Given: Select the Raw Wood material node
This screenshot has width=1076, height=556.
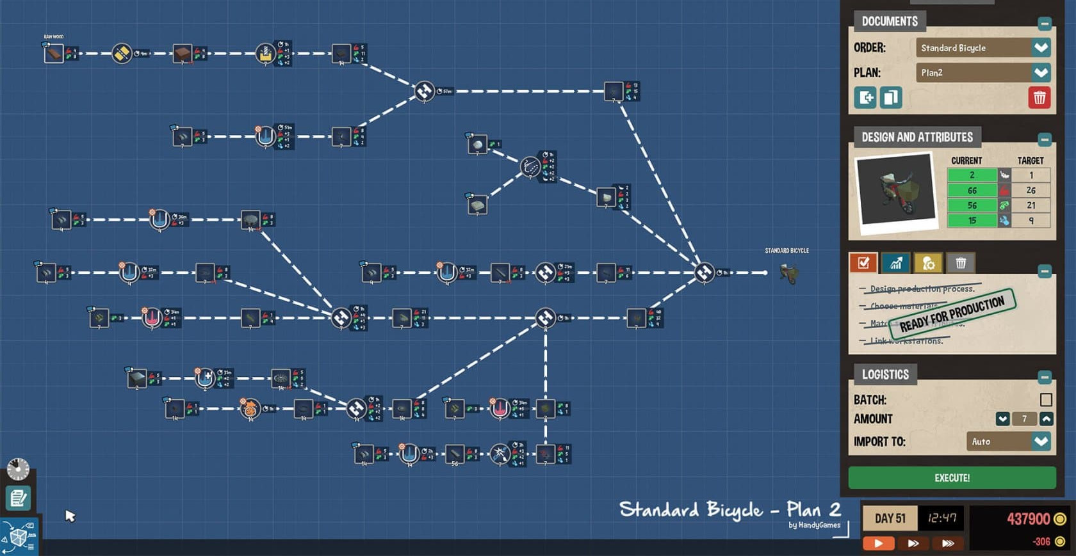Looking at the screenshot, I should pos(54,54).
